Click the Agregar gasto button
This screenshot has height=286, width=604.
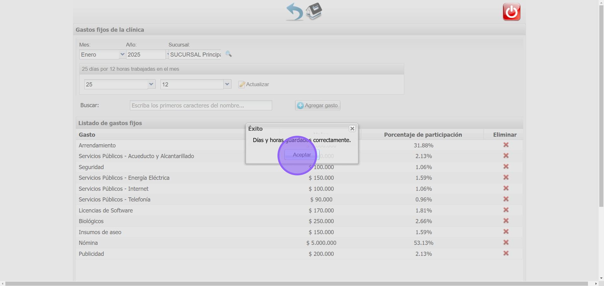tap(317, 106)
